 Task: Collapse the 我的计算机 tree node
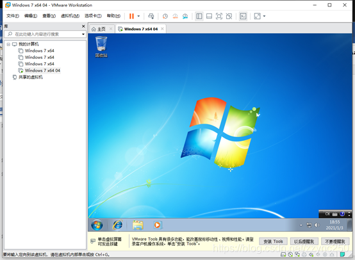point(8,44)
